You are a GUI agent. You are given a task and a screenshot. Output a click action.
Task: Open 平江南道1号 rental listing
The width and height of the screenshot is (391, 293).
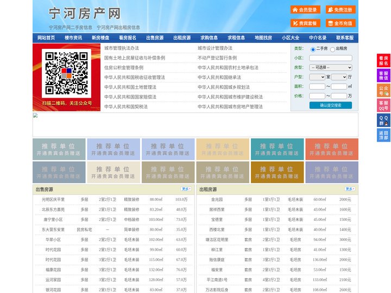coord(217,280)
